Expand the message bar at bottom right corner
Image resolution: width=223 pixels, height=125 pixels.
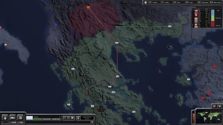tap(92, 122)
